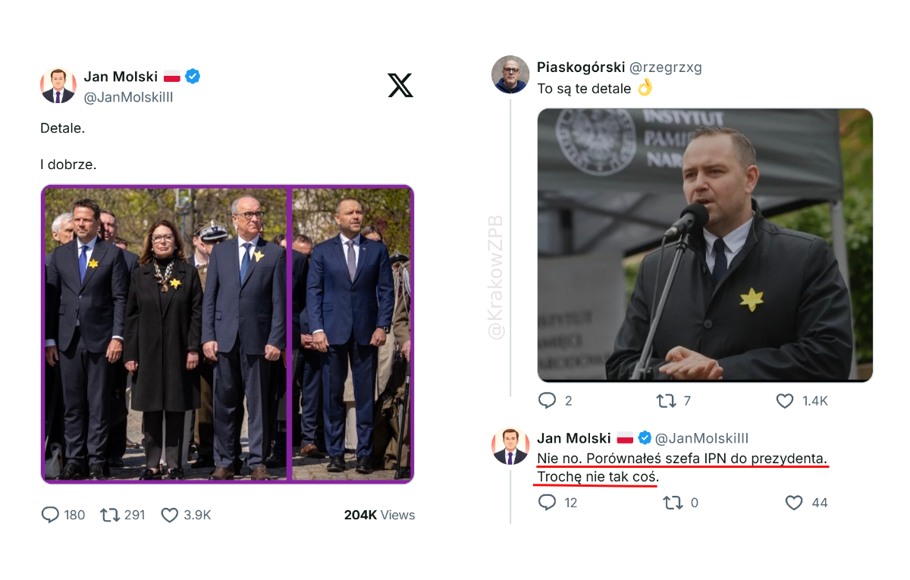Like Jan Molski's reply with 44 likes
This screenshot has height=580, width=910.
pos(794,502)
